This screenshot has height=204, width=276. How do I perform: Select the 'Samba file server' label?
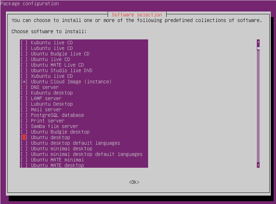pyautogui.click(x=55, y=126)
